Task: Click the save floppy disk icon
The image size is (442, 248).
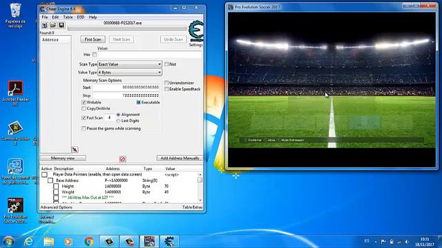Action: click(61, 25)
